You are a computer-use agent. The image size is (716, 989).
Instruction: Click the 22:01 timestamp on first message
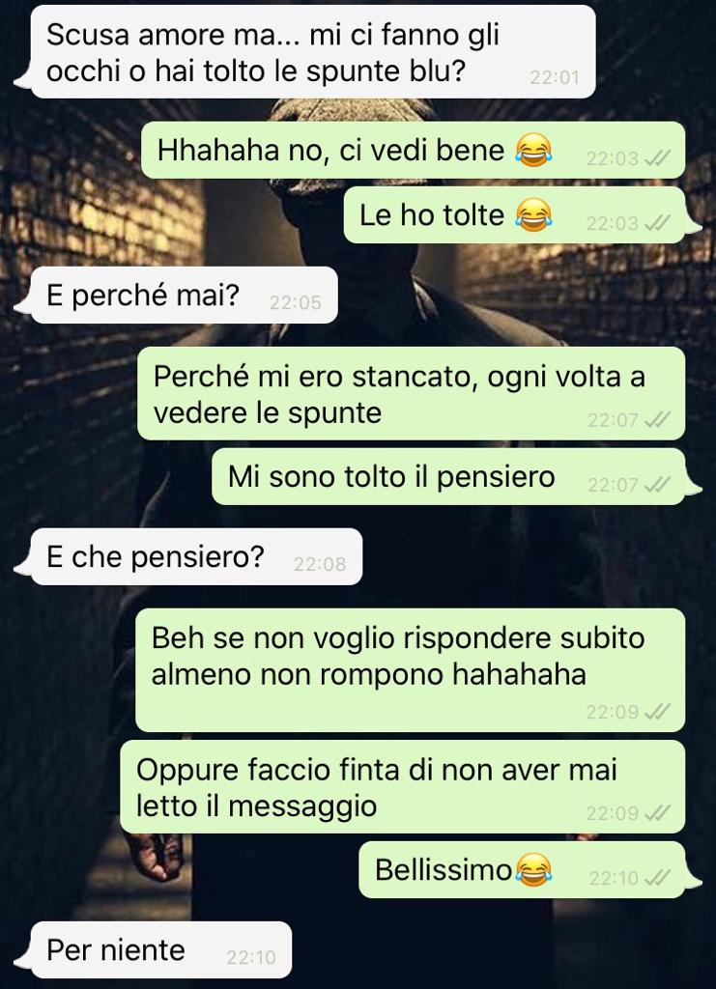[x=554, y=77]
